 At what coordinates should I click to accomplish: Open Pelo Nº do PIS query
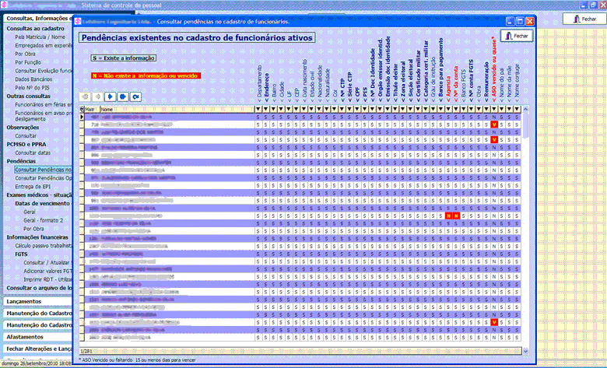click(x=32, y=88)
